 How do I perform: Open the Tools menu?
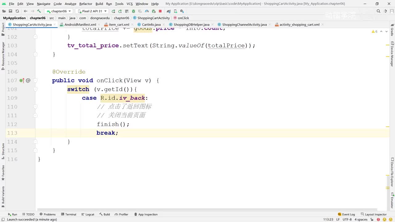(119, 4)
